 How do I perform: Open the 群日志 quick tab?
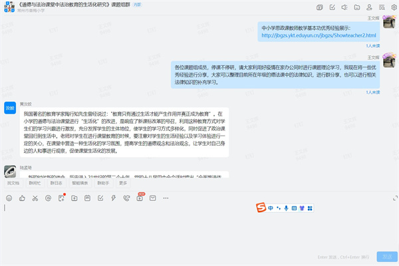[x=57, y=182]
